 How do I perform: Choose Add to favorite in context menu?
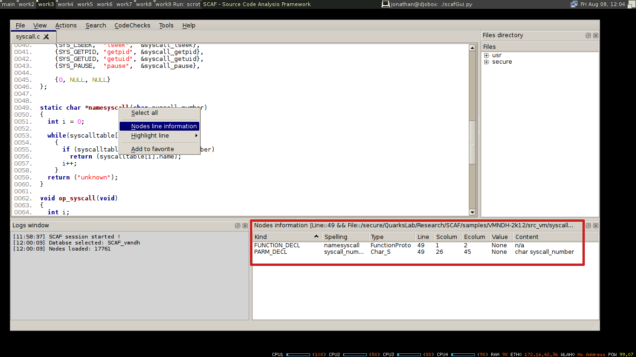coord(159,149)
